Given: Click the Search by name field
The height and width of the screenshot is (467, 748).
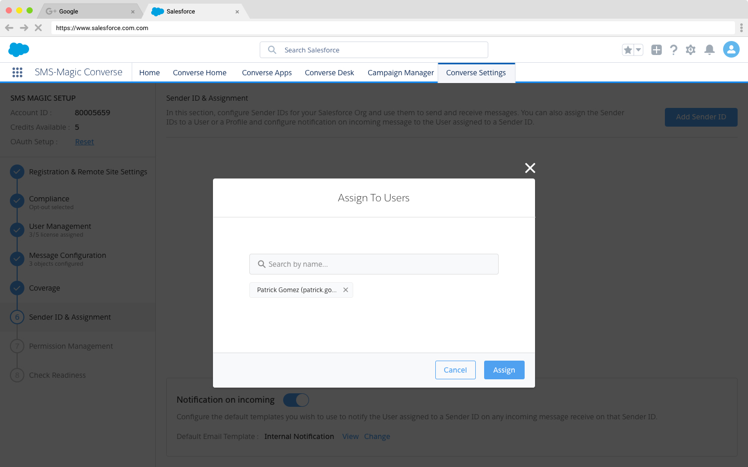Looking at the screenshot, I should [x=374, y=264].
